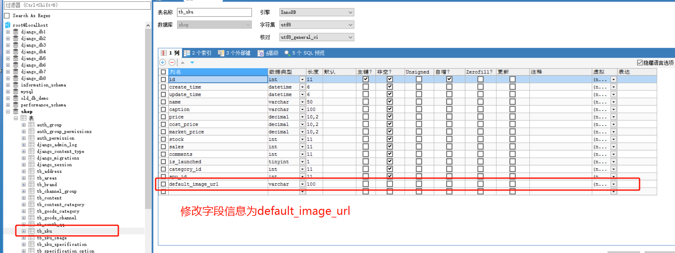Click the table name field tb_sku

coord(214,12)
